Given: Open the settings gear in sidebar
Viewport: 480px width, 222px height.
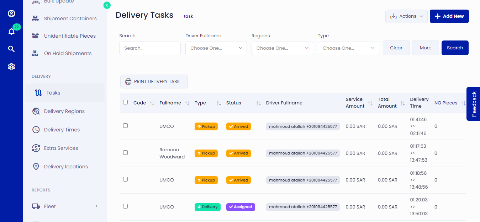Looking at the screenshot, I should pos(11,67).
